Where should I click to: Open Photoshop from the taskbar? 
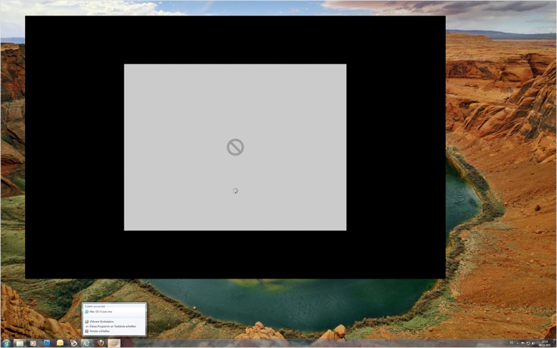click(x=47, y=343)
